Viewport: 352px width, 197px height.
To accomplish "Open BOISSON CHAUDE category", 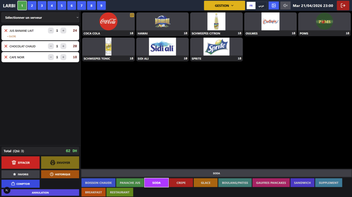I will coord(98,183).
